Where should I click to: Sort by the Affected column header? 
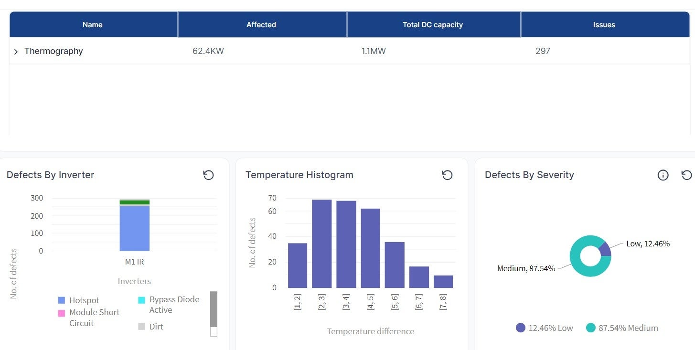coord(261,25)
